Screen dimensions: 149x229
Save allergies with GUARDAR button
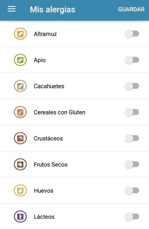coord(131,9)
